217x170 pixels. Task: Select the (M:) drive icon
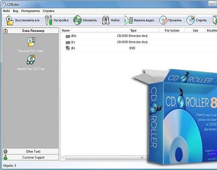pyautogui.click(x=68, y=36)
